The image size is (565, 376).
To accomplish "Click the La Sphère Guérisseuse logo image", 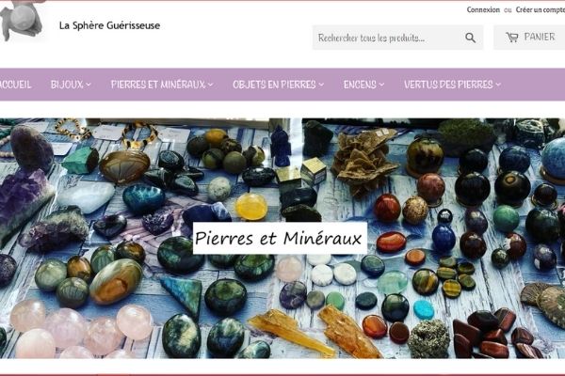I will pyautogui.click(x=22, y=21).
